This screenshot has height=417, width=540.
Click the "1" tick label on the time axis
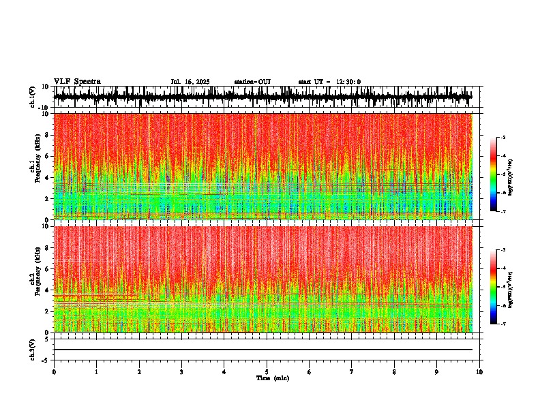(x=96, y=372)
